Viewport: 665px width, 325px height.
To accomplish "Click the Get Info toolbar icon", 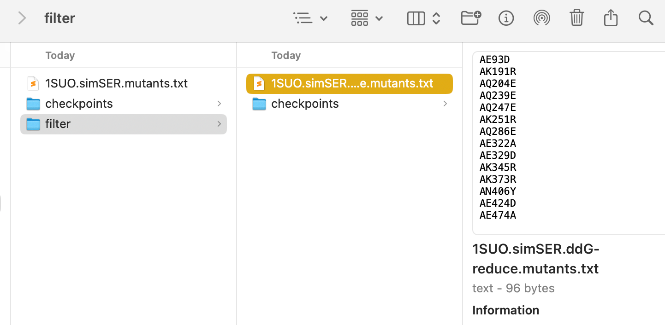I will [506, 18].
